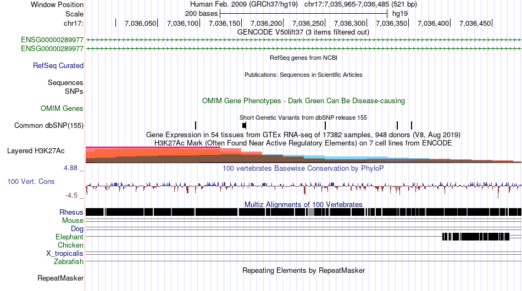Click the Multiz Alignments of 100 Vertebrates title

click(x=303, y=204)
